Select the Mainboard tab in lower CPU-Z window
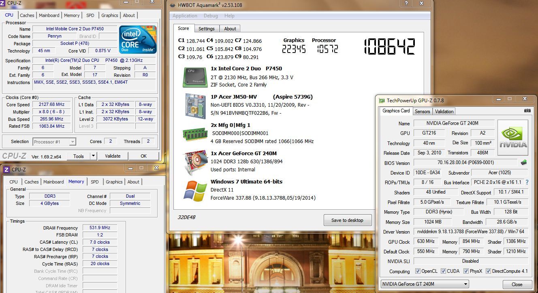 (x=53, y=182)
